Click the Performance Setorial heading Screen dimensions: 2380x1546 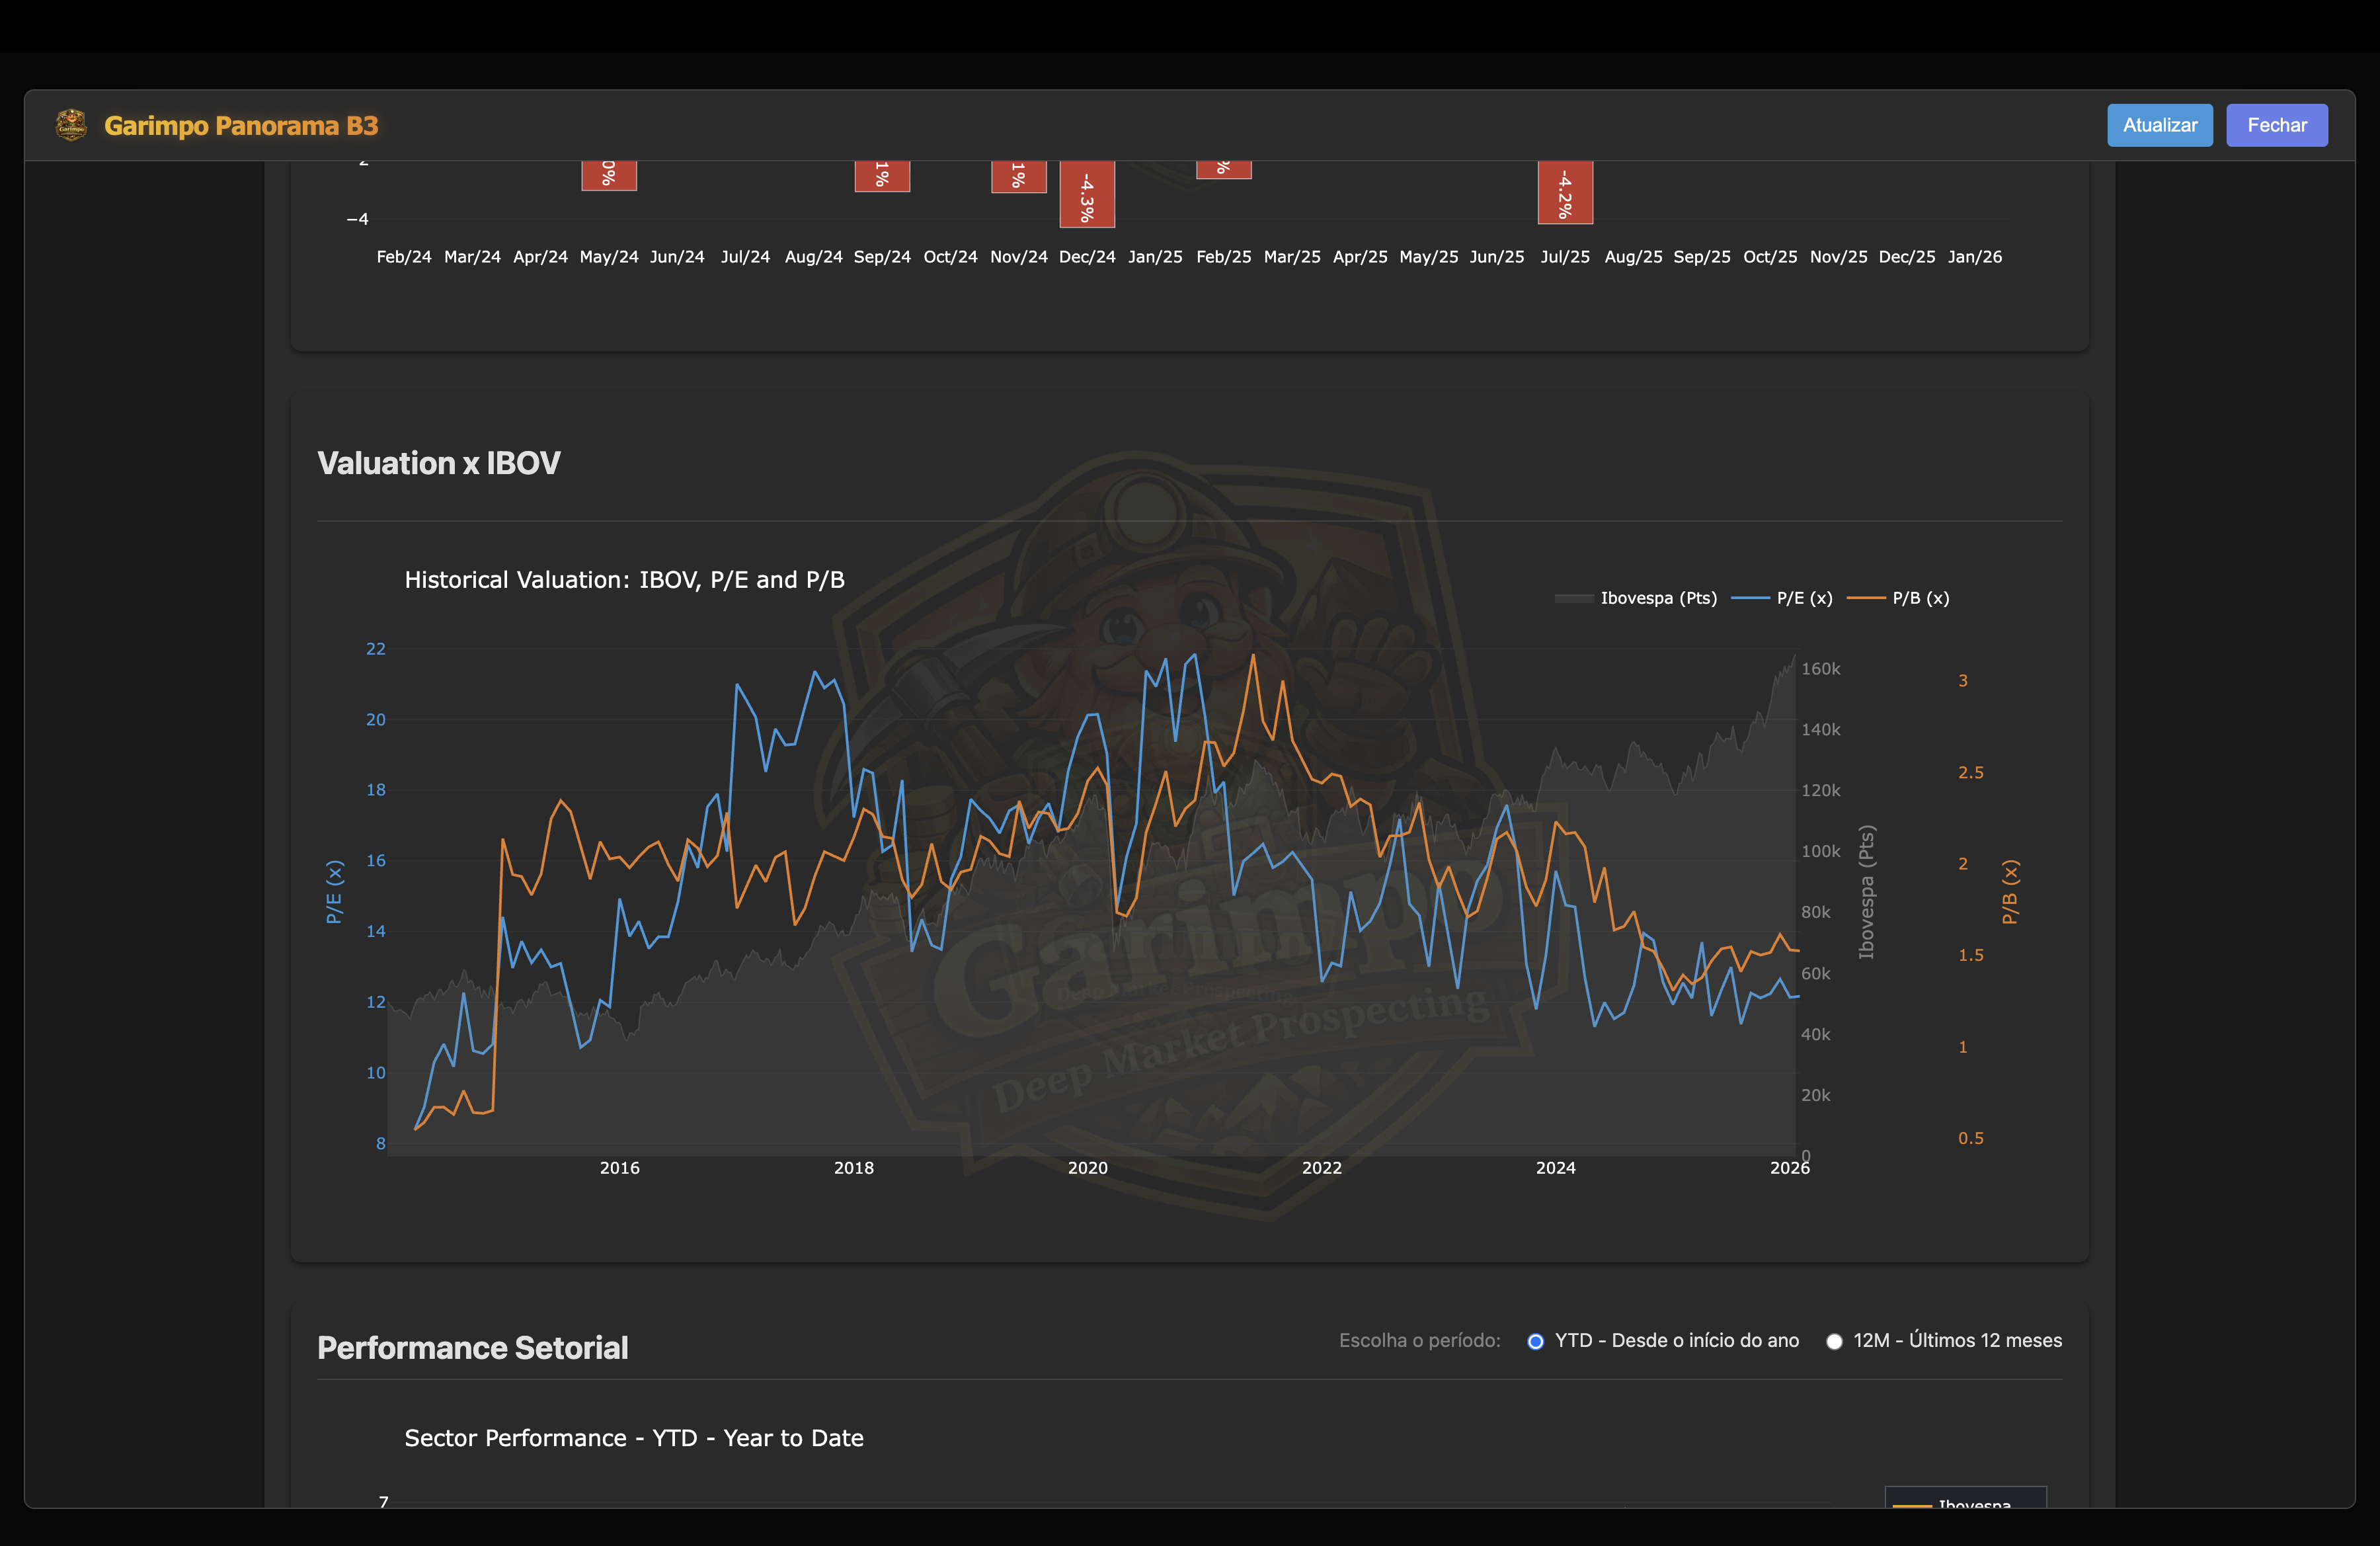click(x=472, y=1348)
